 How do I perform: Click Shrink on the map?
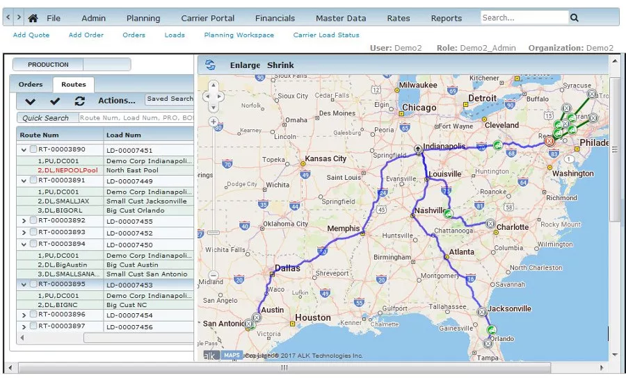[280, 65]
